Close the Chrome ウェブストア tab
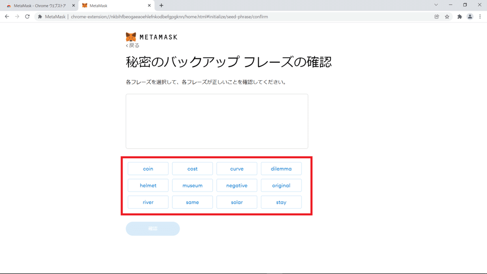This screenshot has width=487, height=274. [x=73, y=6]
